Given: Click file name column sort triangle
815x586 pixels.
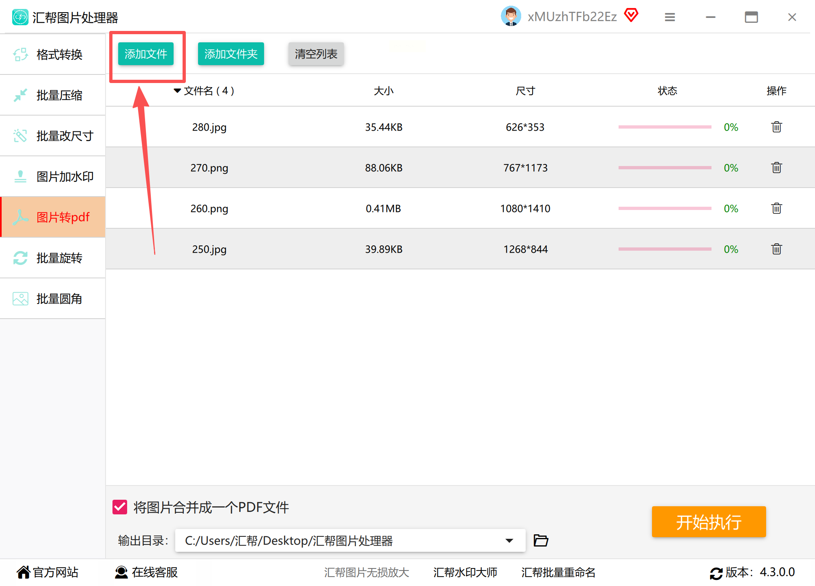Looking at the screenshot, I should pyautogui.click(x=177, y=90).
